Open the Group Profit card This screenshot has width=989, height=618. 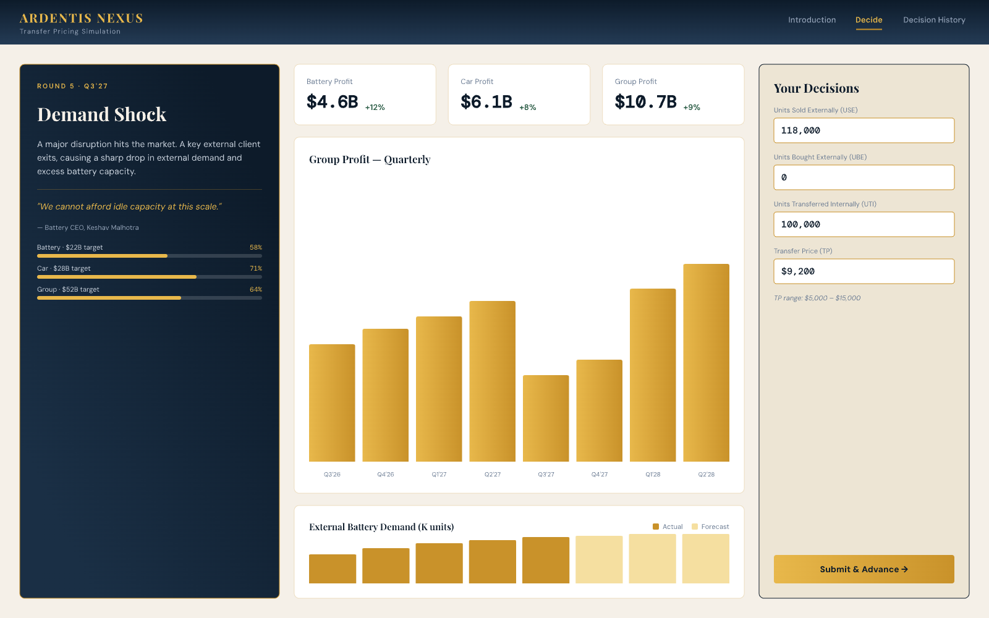point(673,95)
